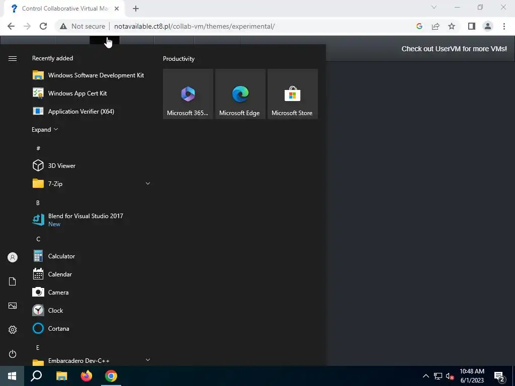This screenshot has width=515, height=386.
Task: Toggle Chrome side panel
Action: pyautogui.click(x=472, y=26)
